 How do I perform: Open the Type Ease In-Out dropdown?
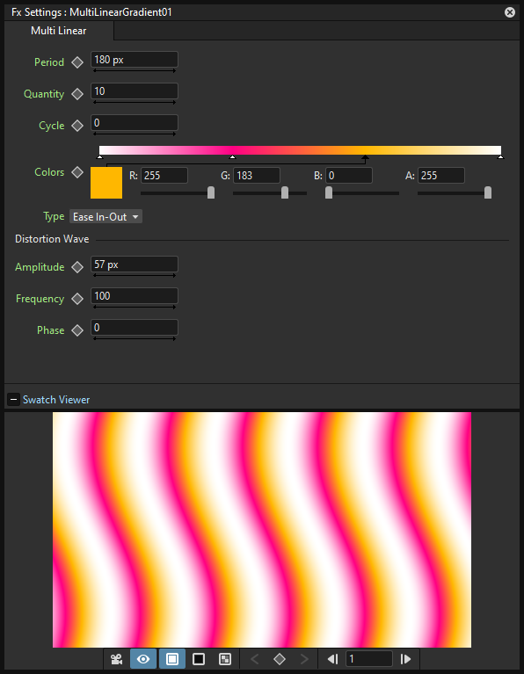point(106,217)
